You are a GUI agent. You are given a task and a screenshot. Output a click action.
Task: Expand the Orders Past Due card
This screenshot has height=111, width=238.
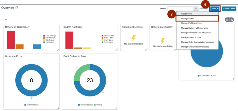click(117, 49)
